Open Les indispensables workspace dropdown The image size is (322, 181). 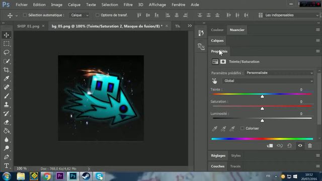pos(291,15)
